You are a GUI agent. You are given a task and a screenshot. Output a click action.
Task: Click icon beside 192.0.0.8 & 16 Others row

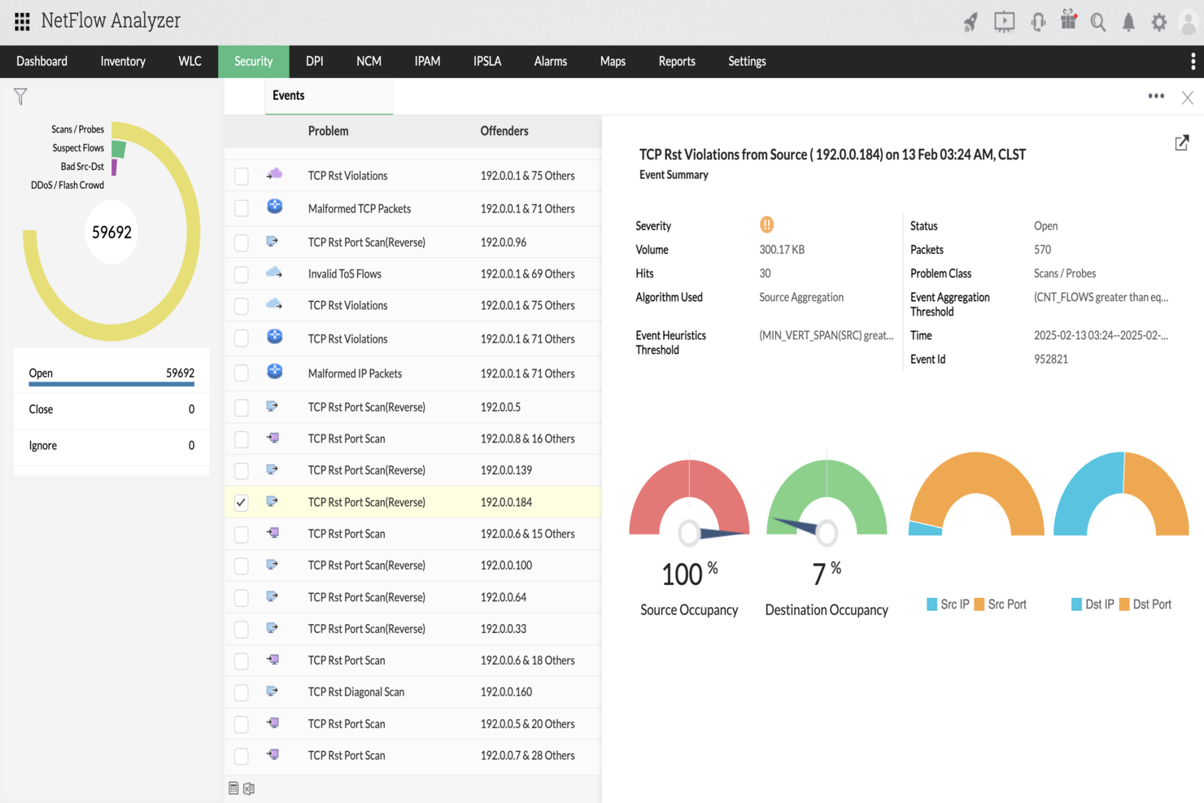click(x=273, y=438)
